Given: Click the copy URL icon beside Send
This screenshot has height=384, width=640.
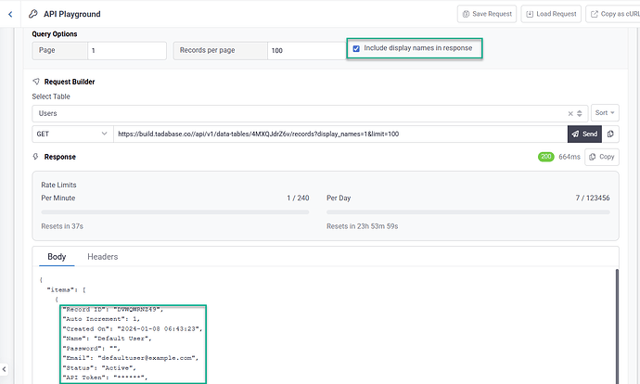Looking at the screenshot, I should tap(611, 134).
